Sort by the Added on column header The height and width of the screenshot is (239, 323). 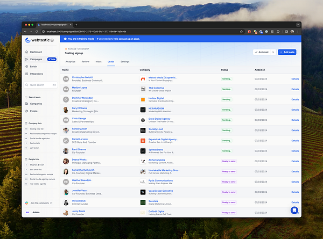[260, 70]
